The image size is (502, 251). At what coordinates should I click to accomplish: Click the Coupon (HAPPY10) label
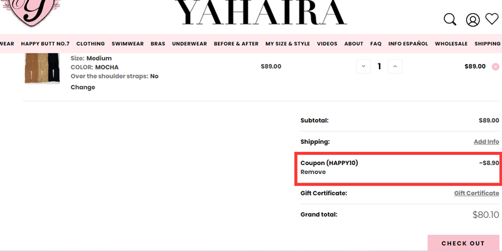tap(329, 163)
